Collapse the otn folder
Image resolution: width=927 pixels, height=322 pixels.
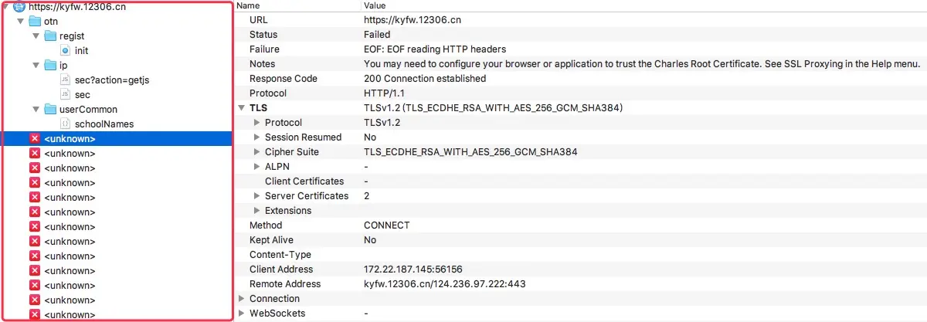click(x=20, y=22)
